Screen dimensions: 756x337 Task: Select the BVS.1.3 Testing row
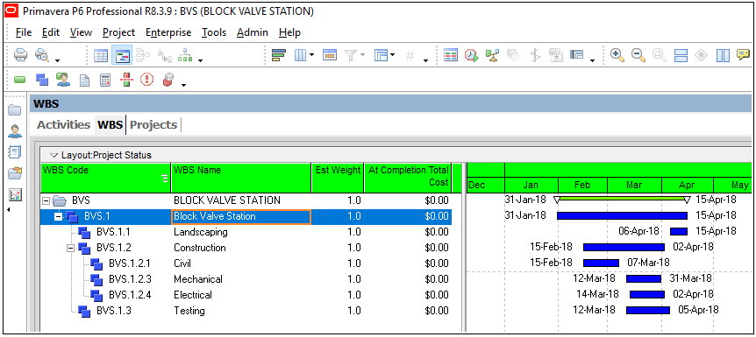(246, 311)
